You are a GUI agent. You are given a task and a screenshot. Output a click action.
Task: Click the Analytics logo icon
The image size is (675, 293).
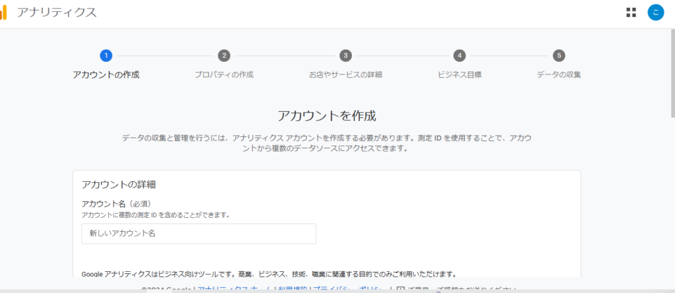3,13
